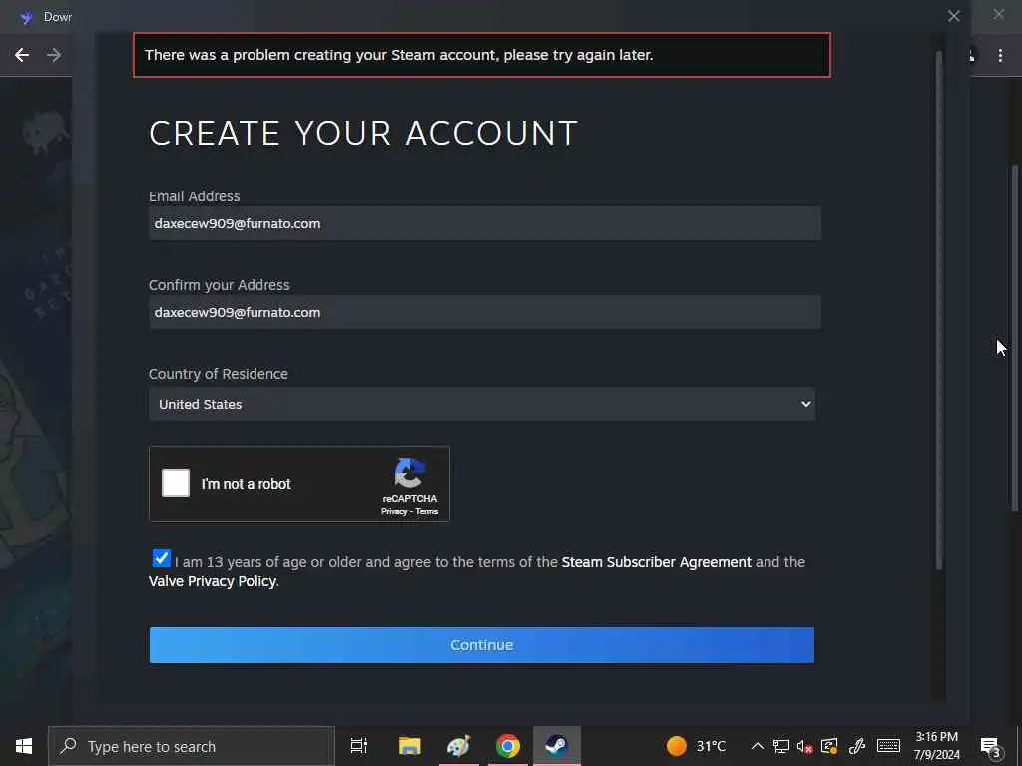This screenshot has width=1022, height=766.
Task: Open the reCAPTCHA Terms link
Action: coord(427,512)
